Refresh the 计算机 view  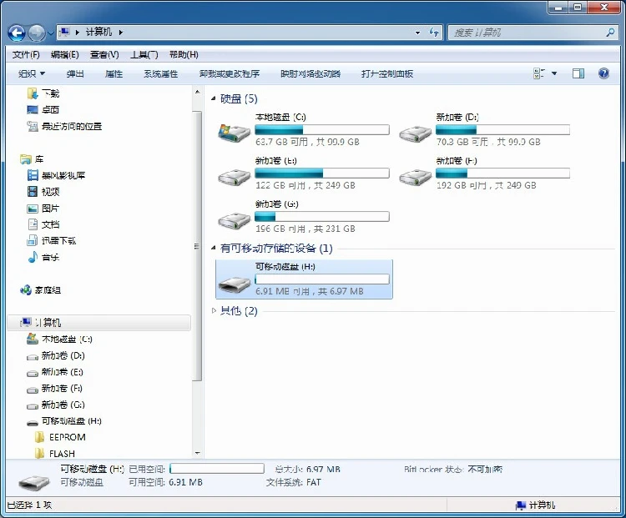(x=434, y=33)
